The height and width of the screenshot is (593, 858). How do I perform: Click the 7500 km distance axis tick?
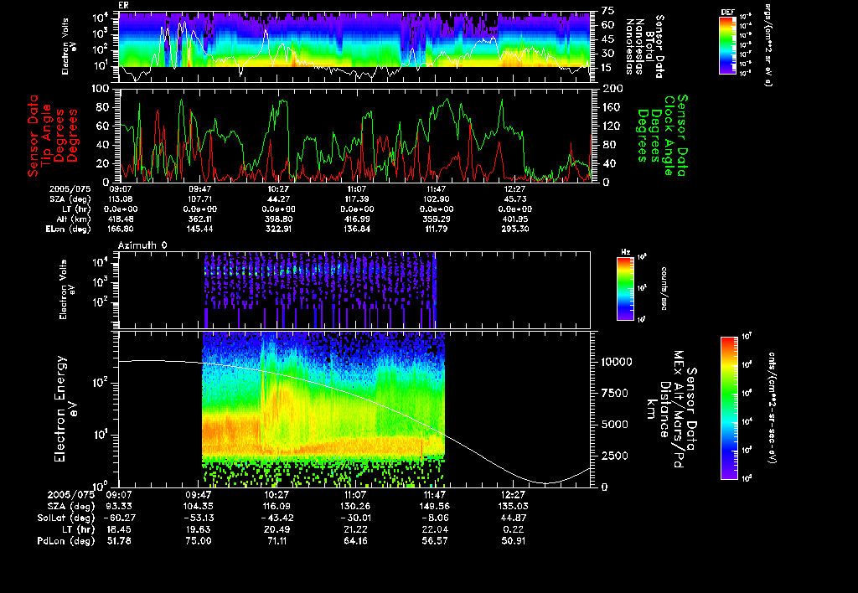coord(614,394)
